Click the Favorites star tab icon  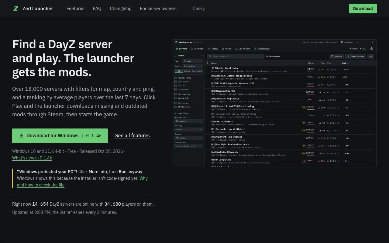click(192, 49)
